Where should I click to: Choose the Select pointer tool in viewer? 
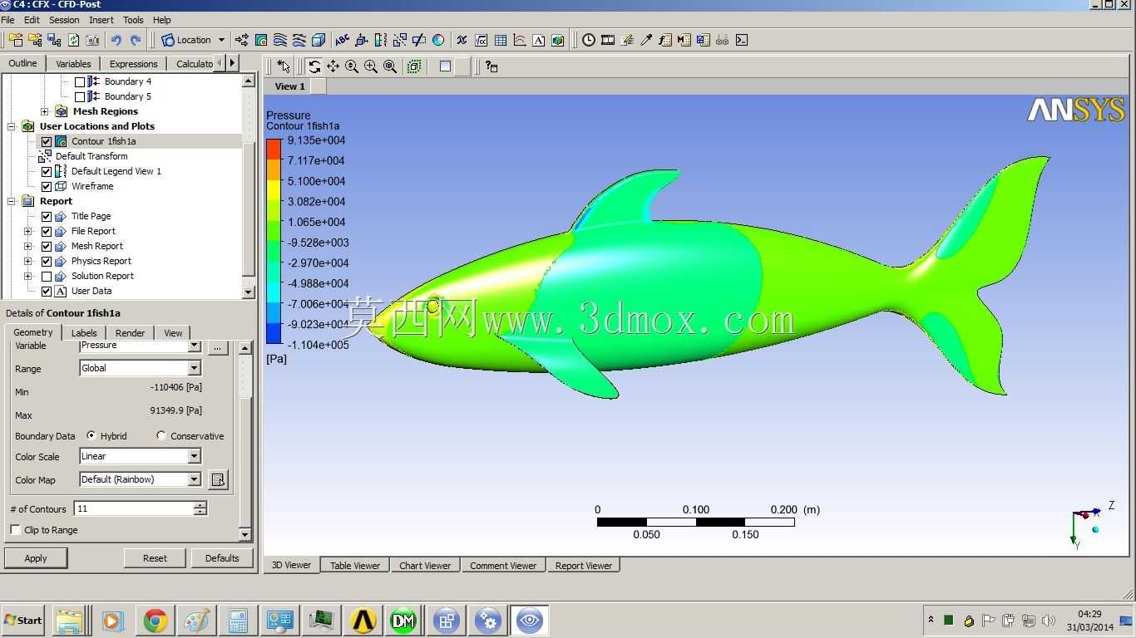(x=284, y=66)
